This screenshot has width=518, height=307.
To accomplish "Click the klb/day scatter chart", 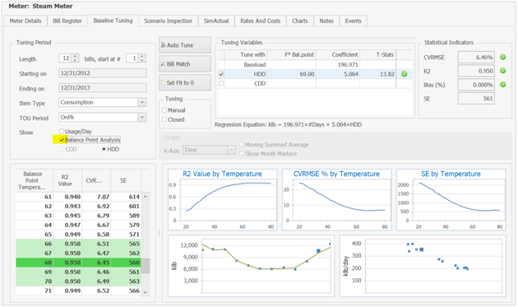I will coord(423,266).
